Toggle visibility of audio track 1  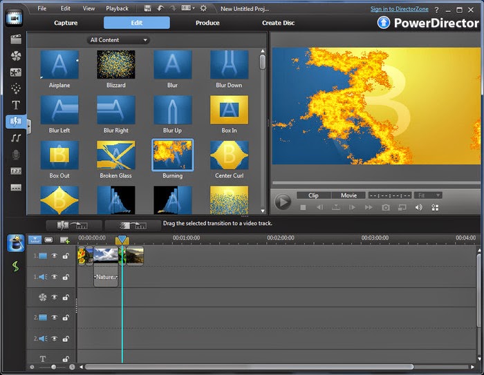(x=55, y=277)
